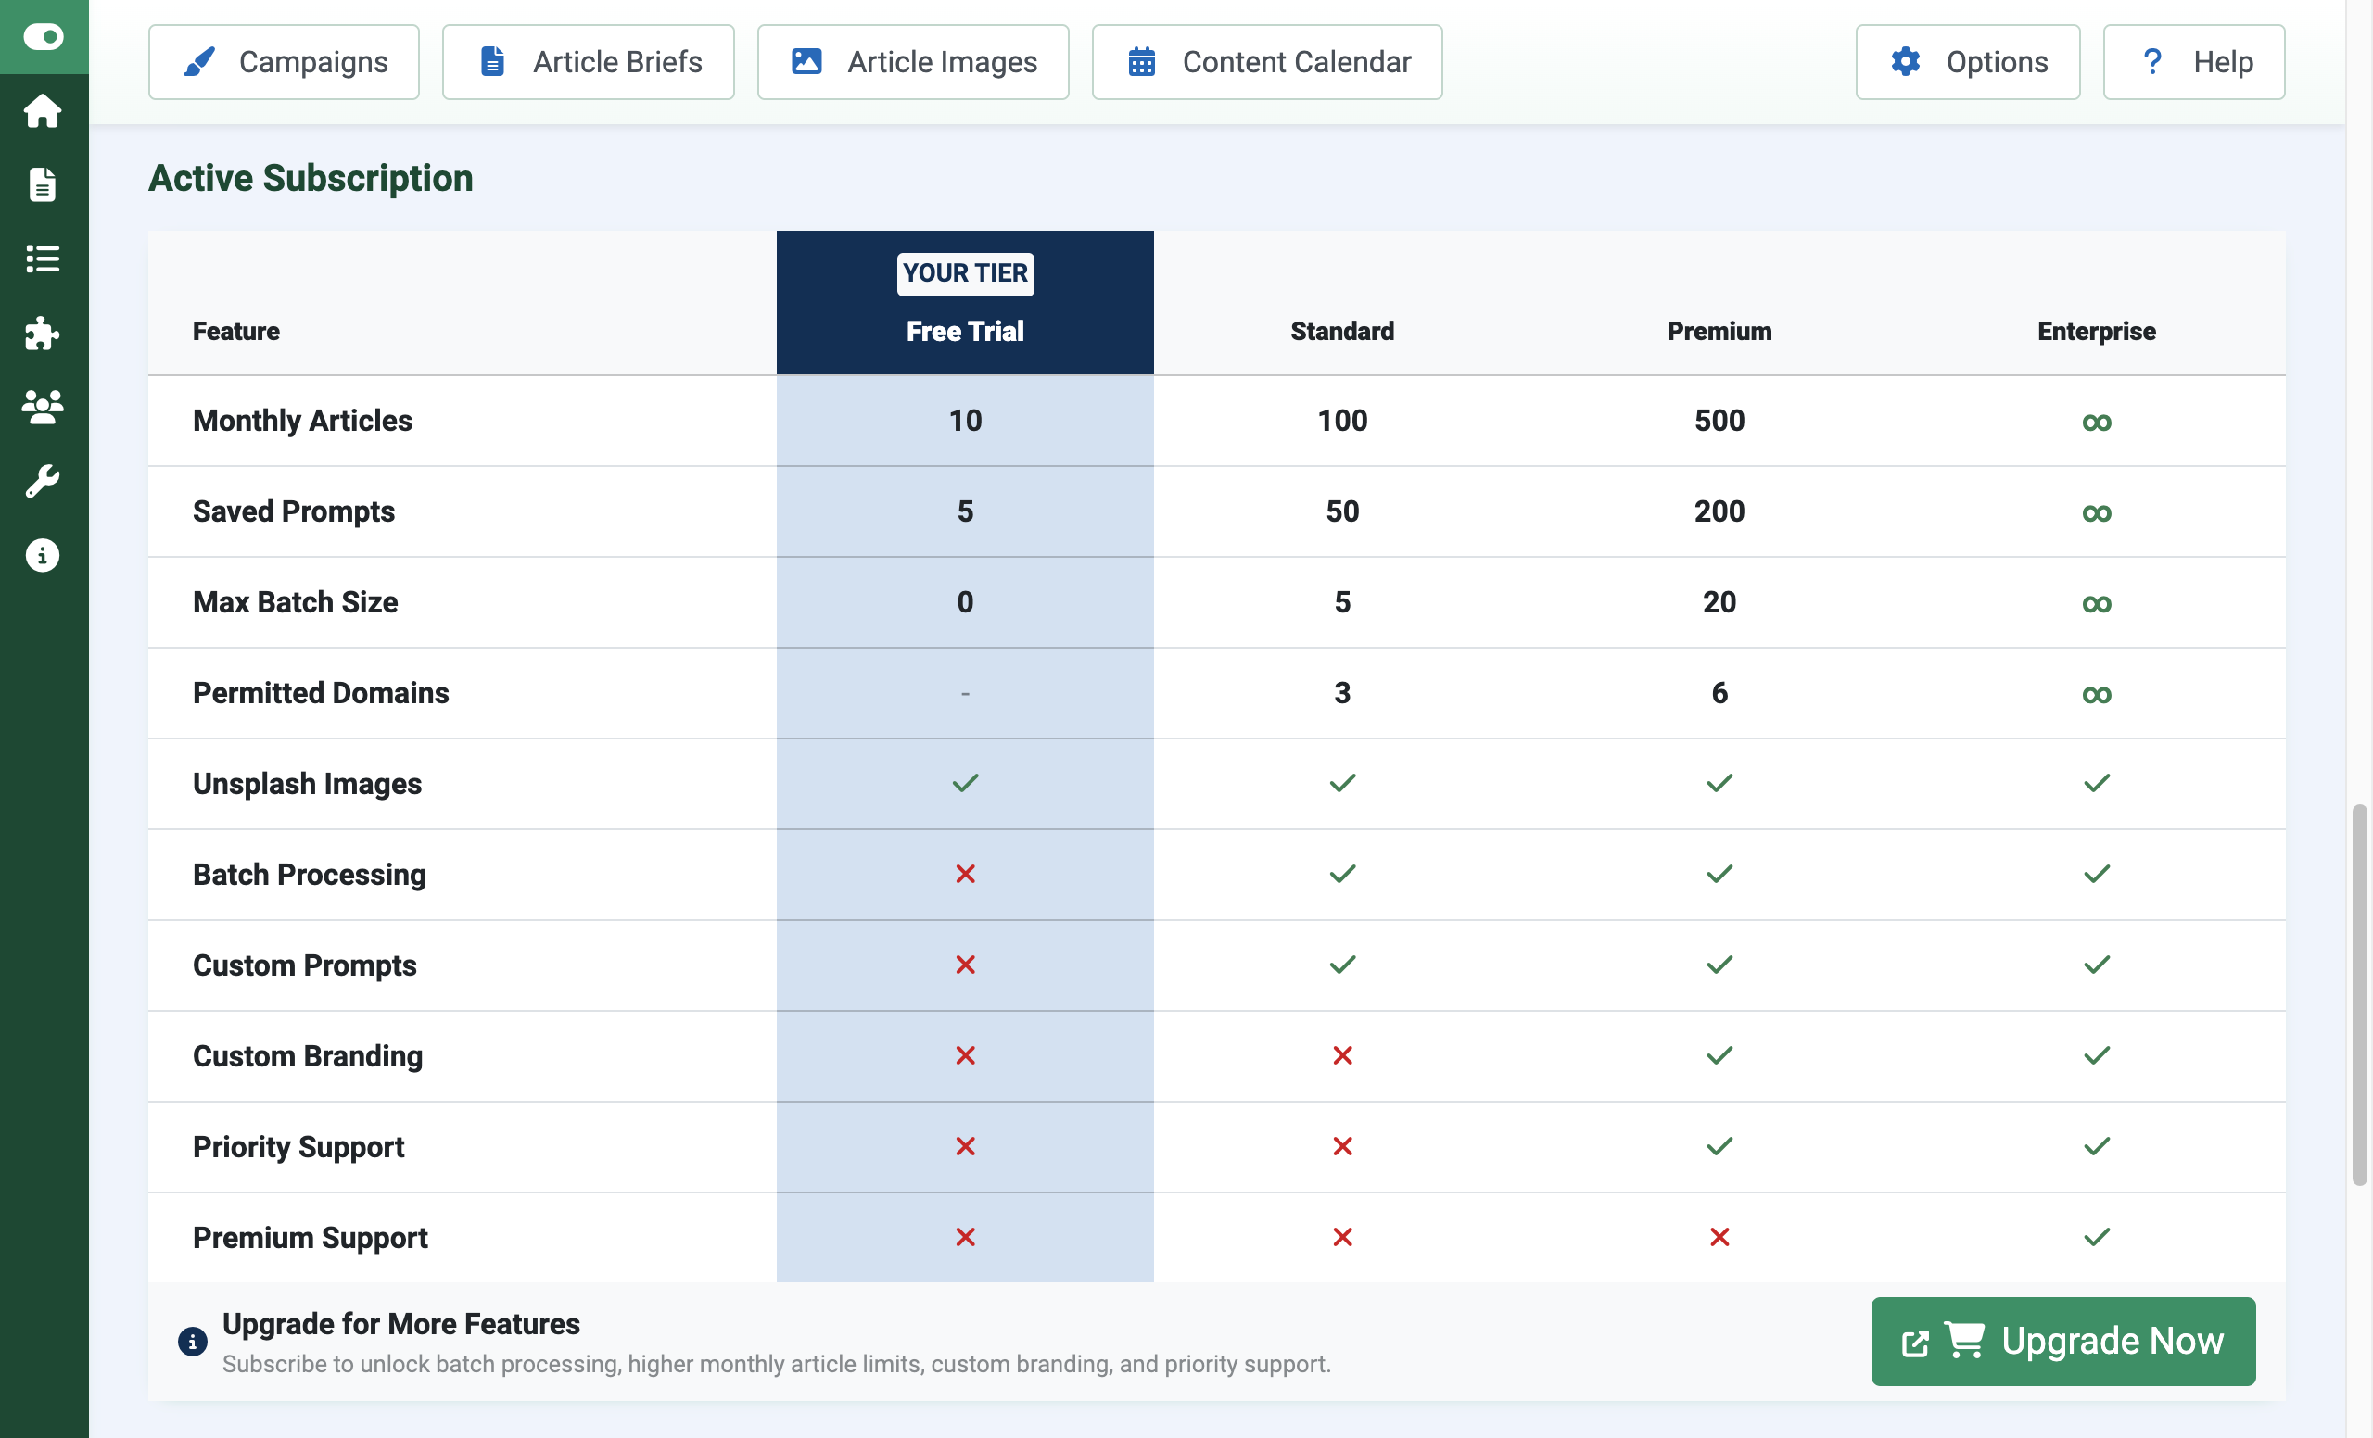Click the Help button

(x=2194, y=61)
